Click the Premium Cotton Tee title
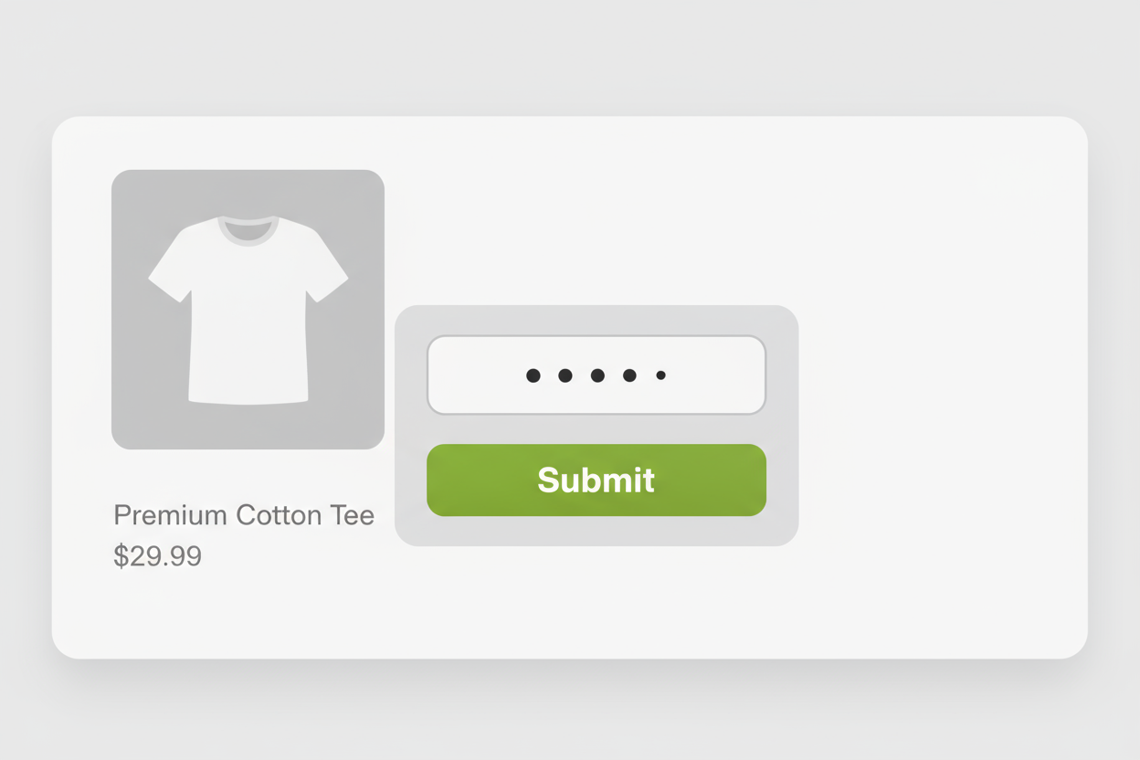The image size is (1140, 760). tap(243, 515)
